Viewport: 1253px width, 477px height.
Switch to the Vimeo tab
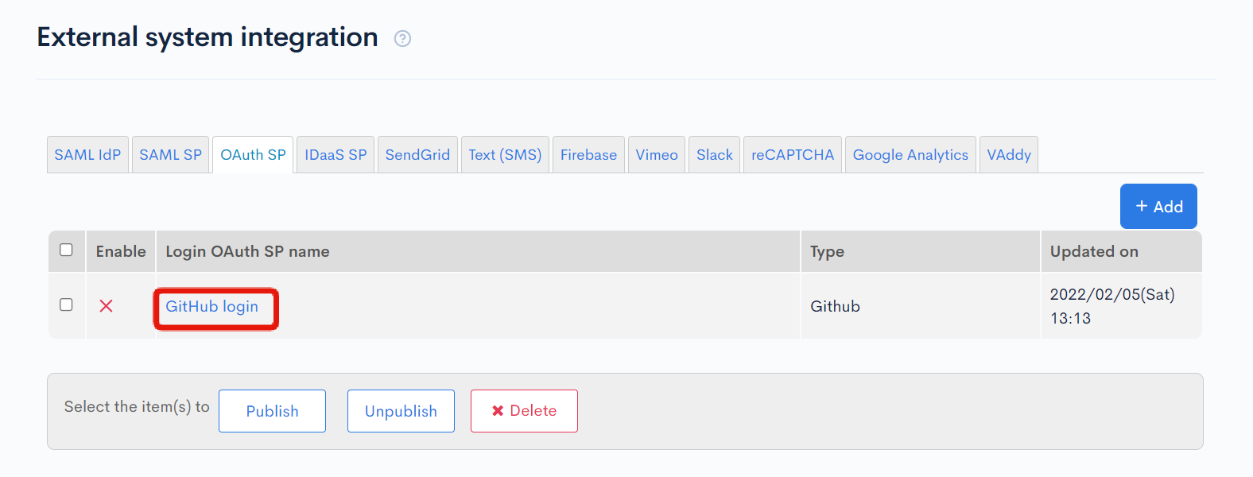pos(657,155)
